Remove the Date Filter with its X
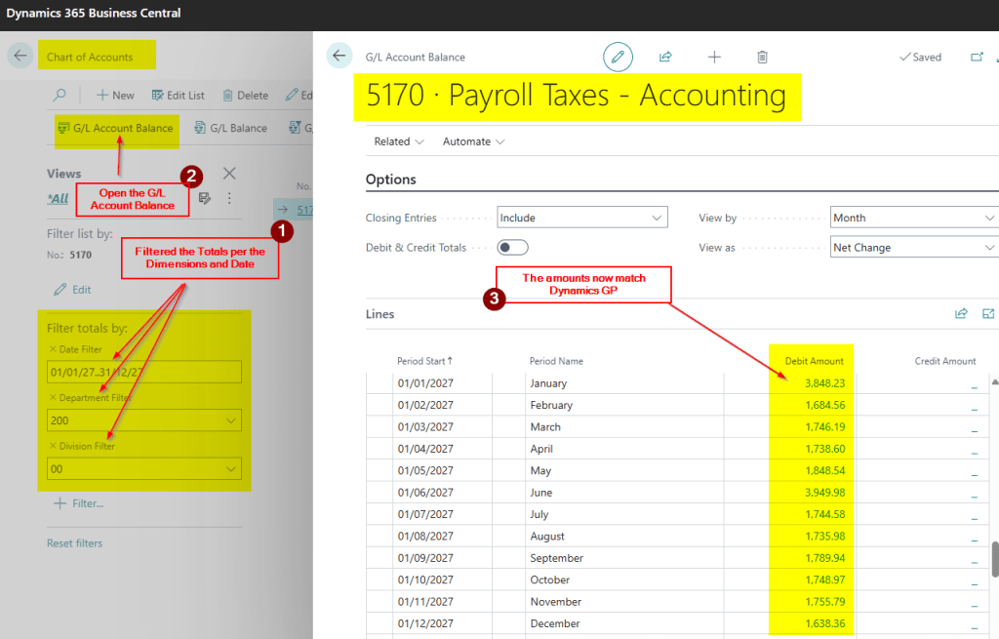The height and width of the screenshot is (639, 999). point(53,349)
